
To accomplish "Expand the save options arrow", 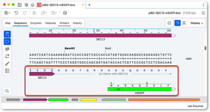I will pos(9,13).
